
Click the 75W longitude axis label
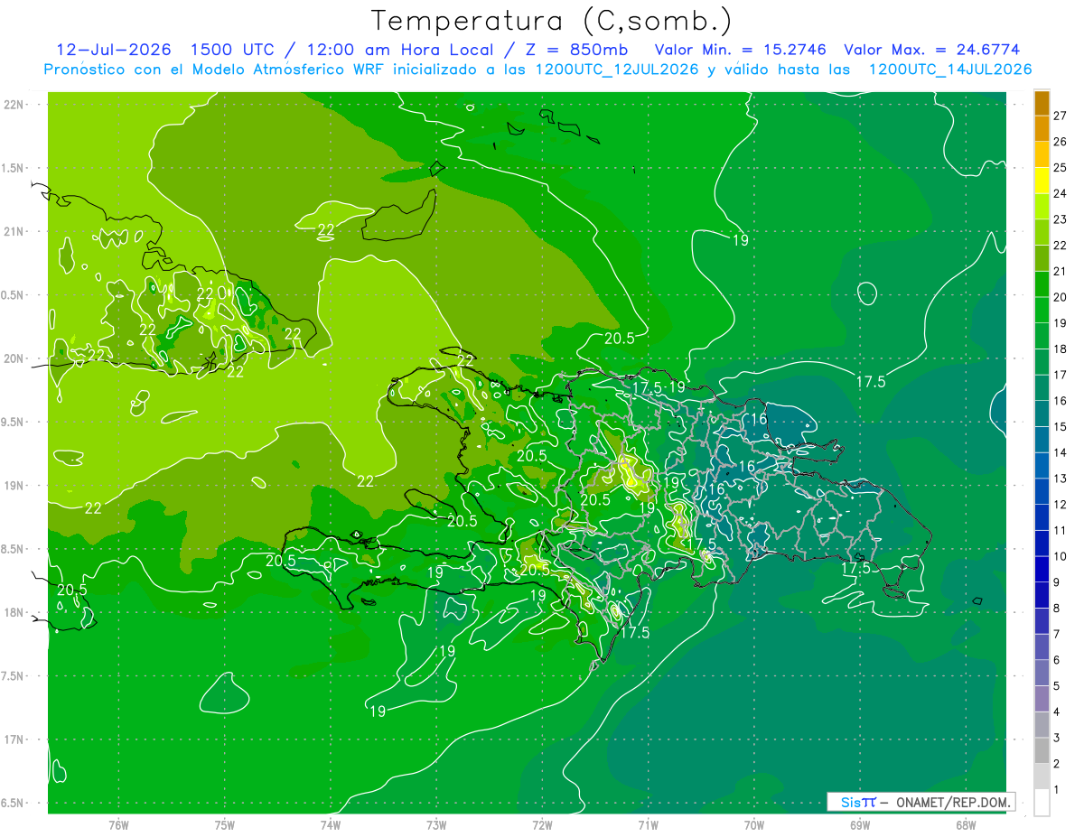(x=225, y=825)
